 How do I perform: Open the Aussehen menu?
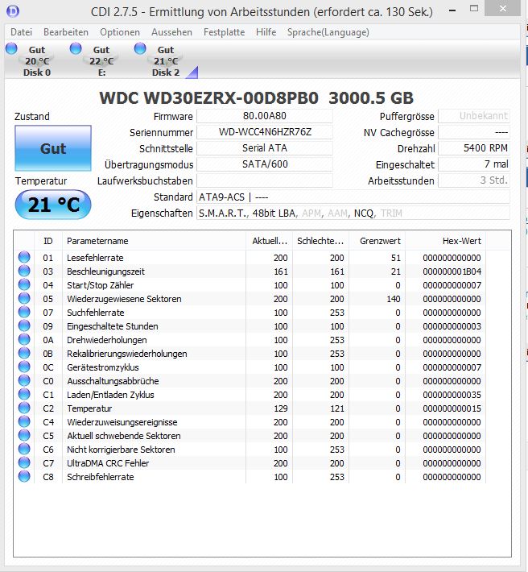pyautogui.click(x=171, y=32)
